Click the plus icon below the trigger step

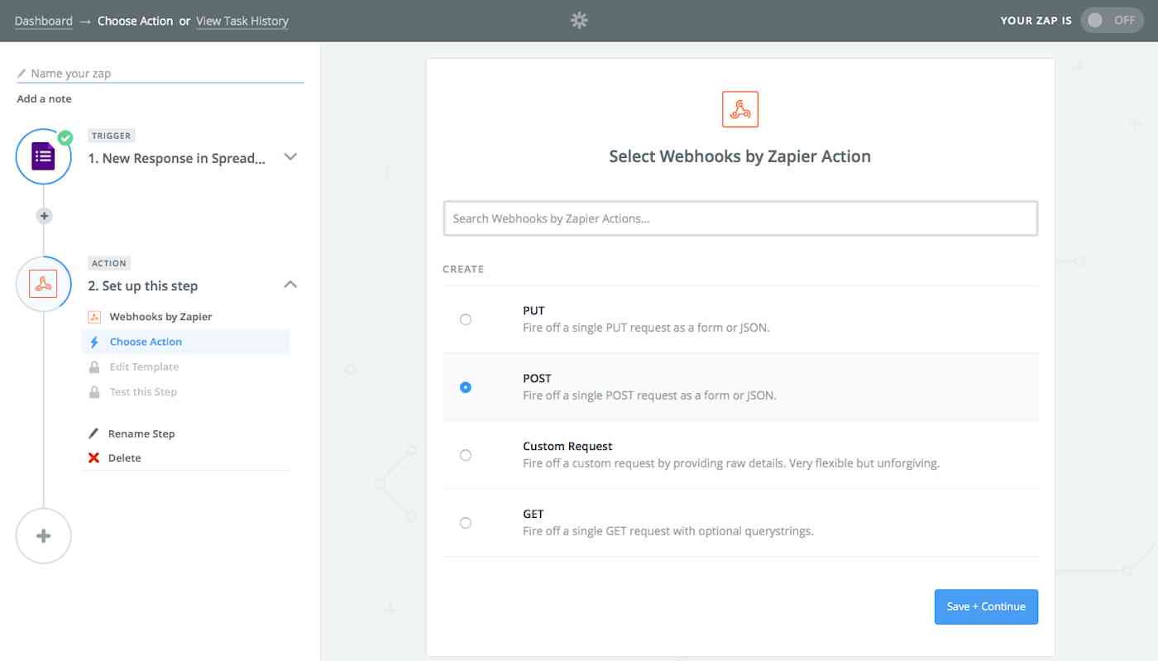tap(43, 215)
